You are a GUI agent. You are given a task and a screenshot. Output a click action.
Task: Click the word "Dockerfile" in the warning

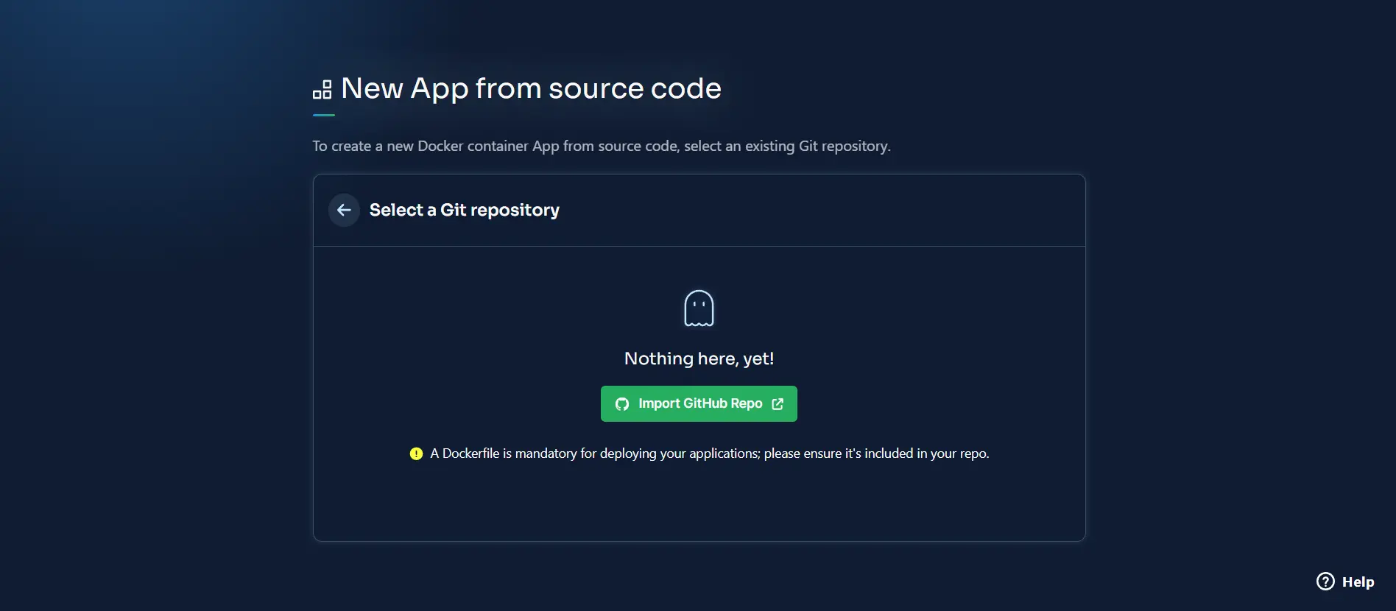pyautogui.click(x=470, y=453)
